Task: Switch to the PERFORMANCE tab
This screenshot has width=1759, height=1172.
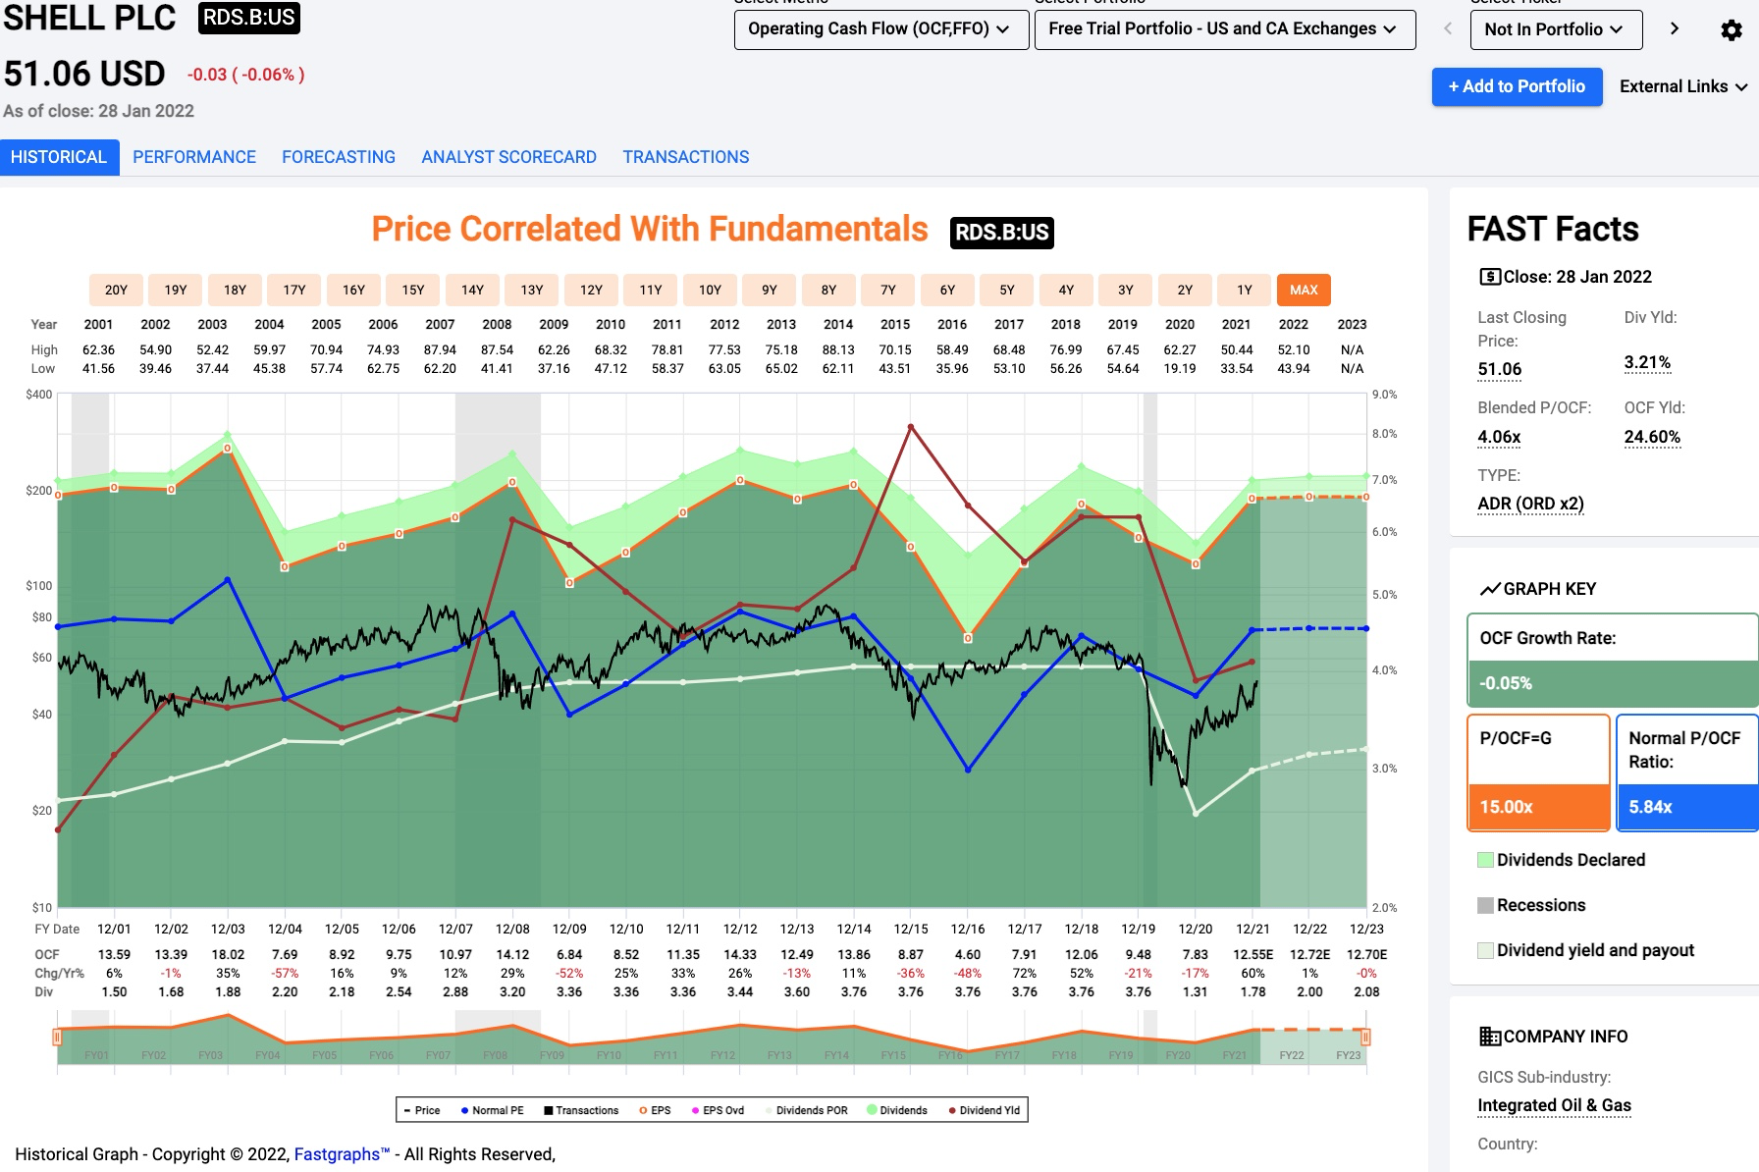Action: pos(194,157)
